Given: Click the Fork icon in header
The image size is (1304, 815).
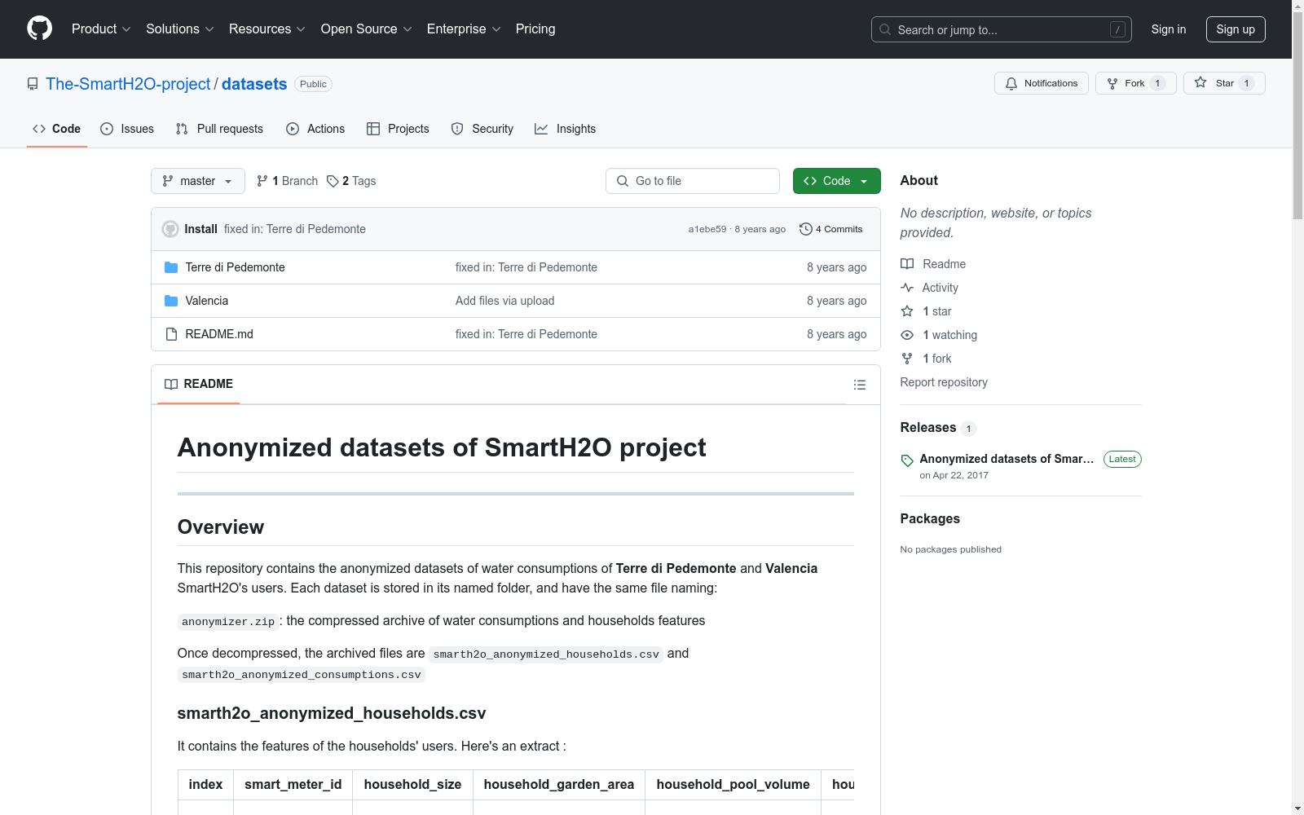Looking at the screenshot, I should point(1112,83).
